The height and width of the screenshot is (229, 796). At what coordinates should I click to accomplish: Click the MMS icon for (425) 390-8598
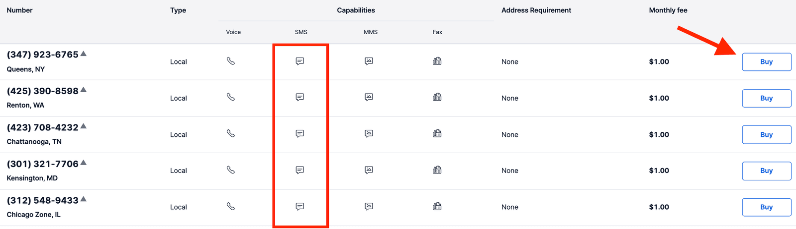click(x=369, y=97)
